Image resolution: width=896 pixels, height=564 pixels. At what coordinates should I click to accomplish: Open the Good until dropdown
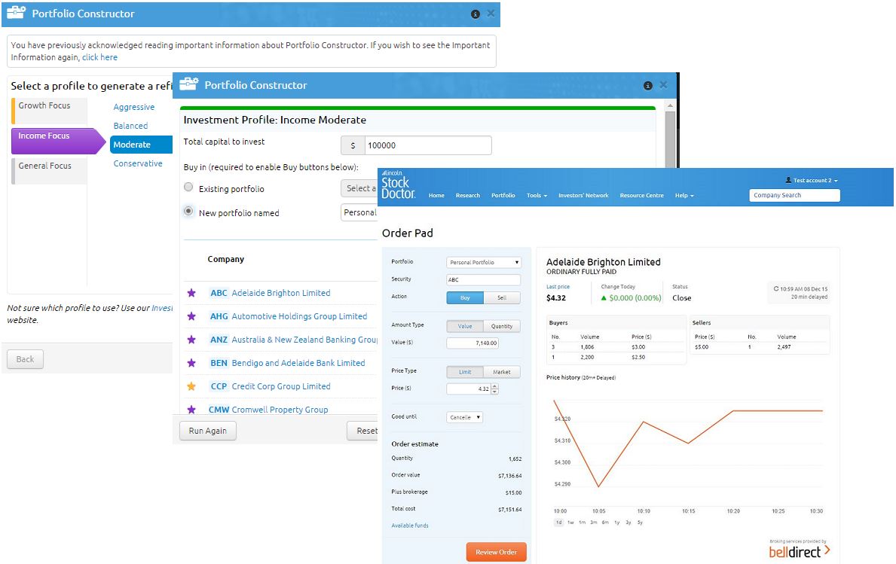click(464, 417)
